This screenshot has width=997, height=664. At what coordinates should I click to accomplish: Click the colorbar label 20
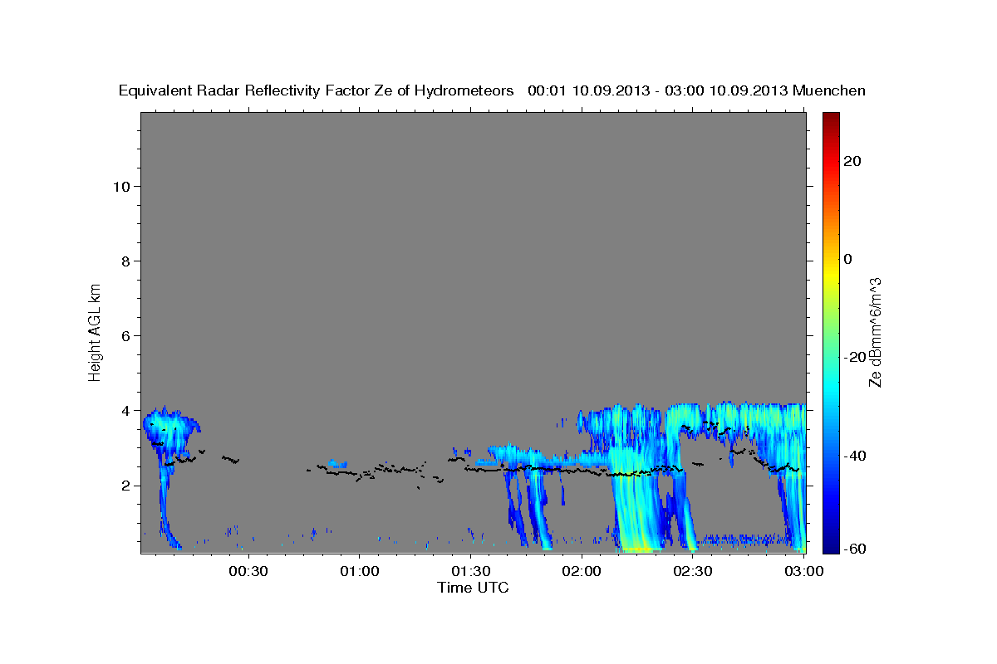852,161
